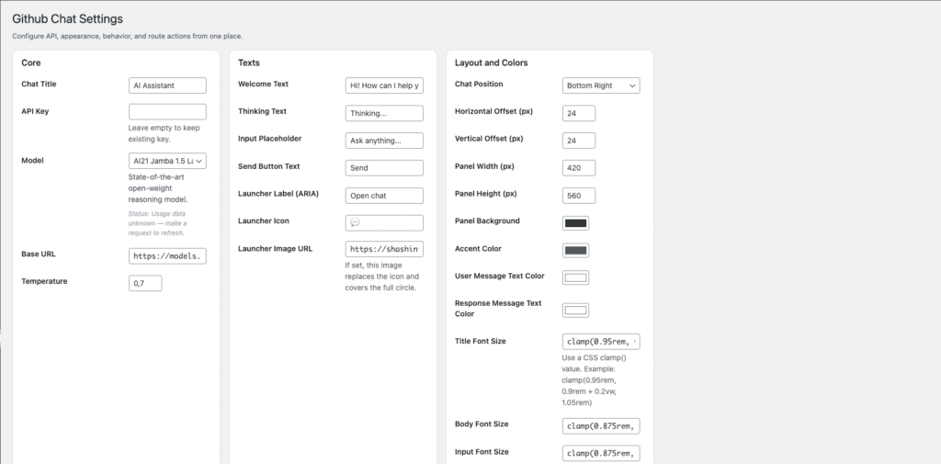Pick the User Message Text Color swatch

575,277
